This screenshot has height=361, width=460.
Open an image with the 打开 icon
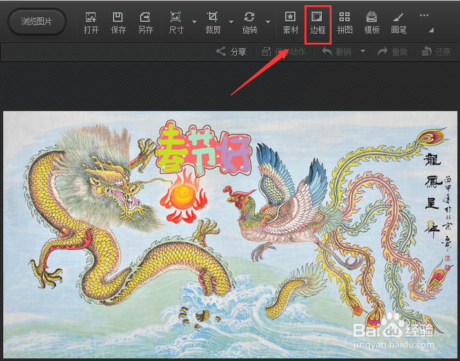click(91, 23)
